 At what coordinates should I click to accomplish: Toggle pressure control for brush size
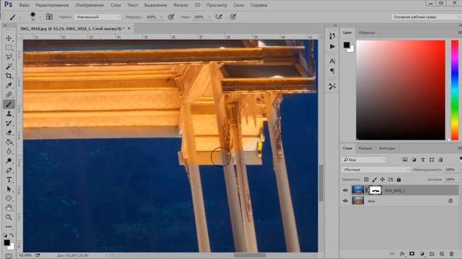pyautogui.click(x=233, y=17)
